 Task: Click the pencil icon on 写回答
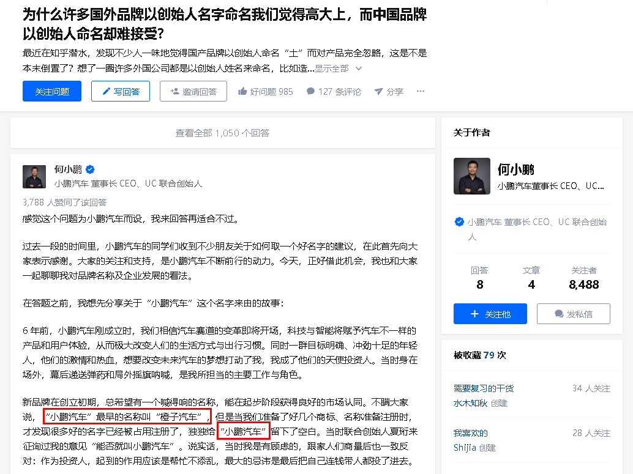click(x=106, y=92)
